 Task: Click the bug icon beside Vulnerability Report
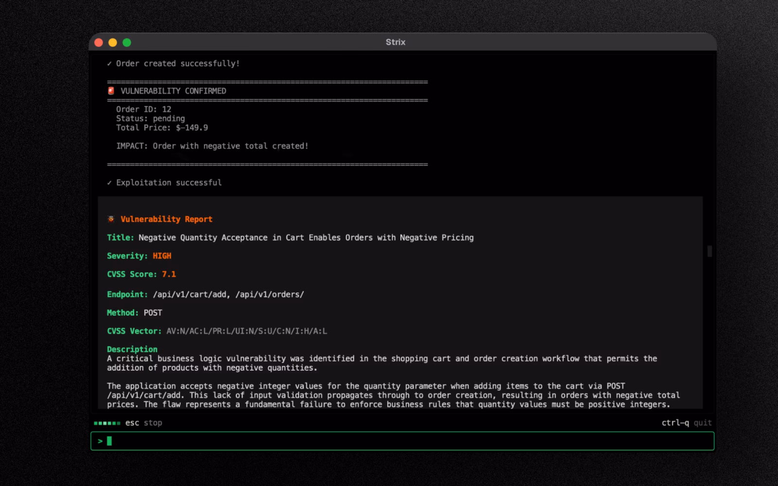(111, 219)
